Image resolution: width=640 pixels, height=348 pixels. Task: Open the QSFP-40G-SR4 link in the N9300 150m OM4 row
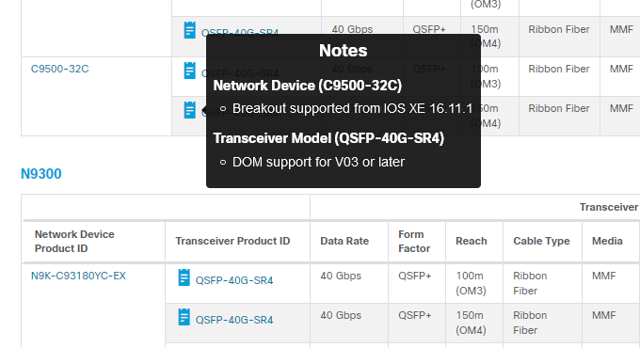pyautogui.click(x=234, y=320)
